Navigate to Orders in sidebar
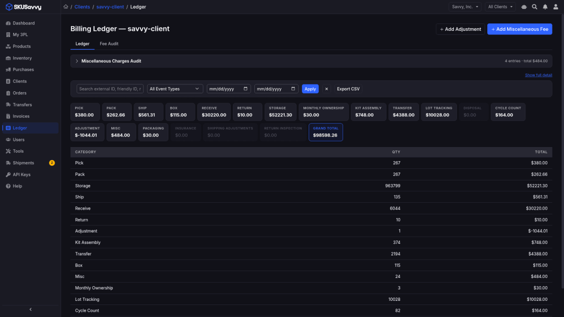This screenshot has width=564, height=317. pos(30,93)
